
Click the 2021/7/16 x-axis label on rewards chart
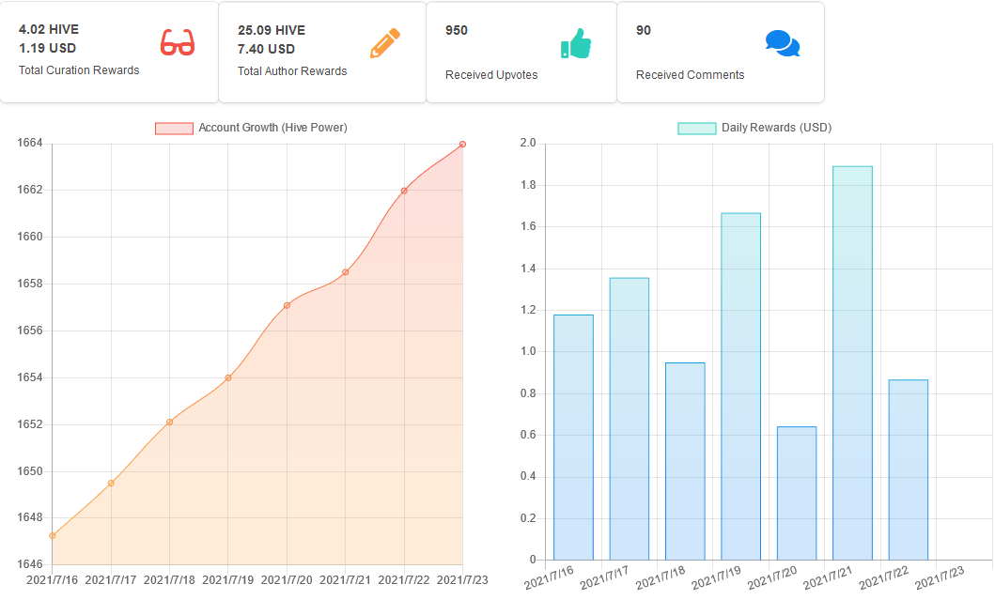[x=549, y=577]
